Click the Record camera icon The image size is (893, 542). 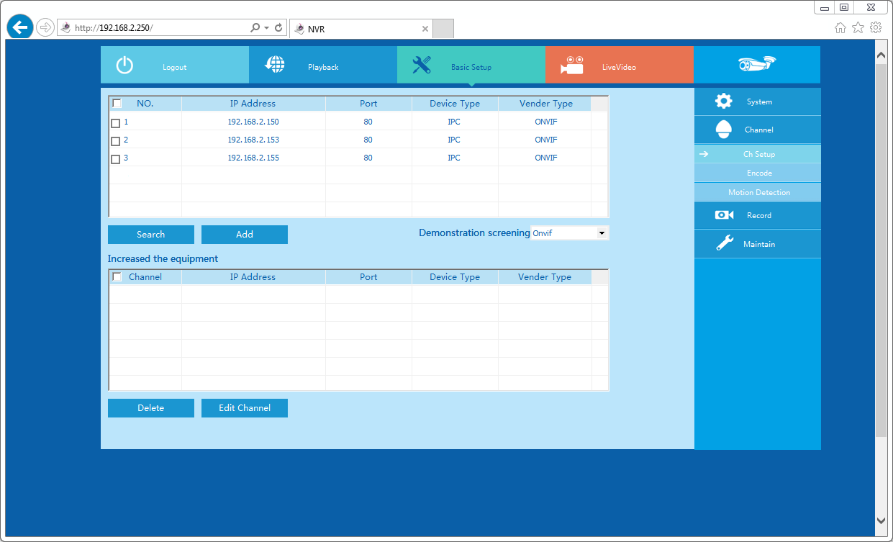pyautogui.click(x=724, y=215)
